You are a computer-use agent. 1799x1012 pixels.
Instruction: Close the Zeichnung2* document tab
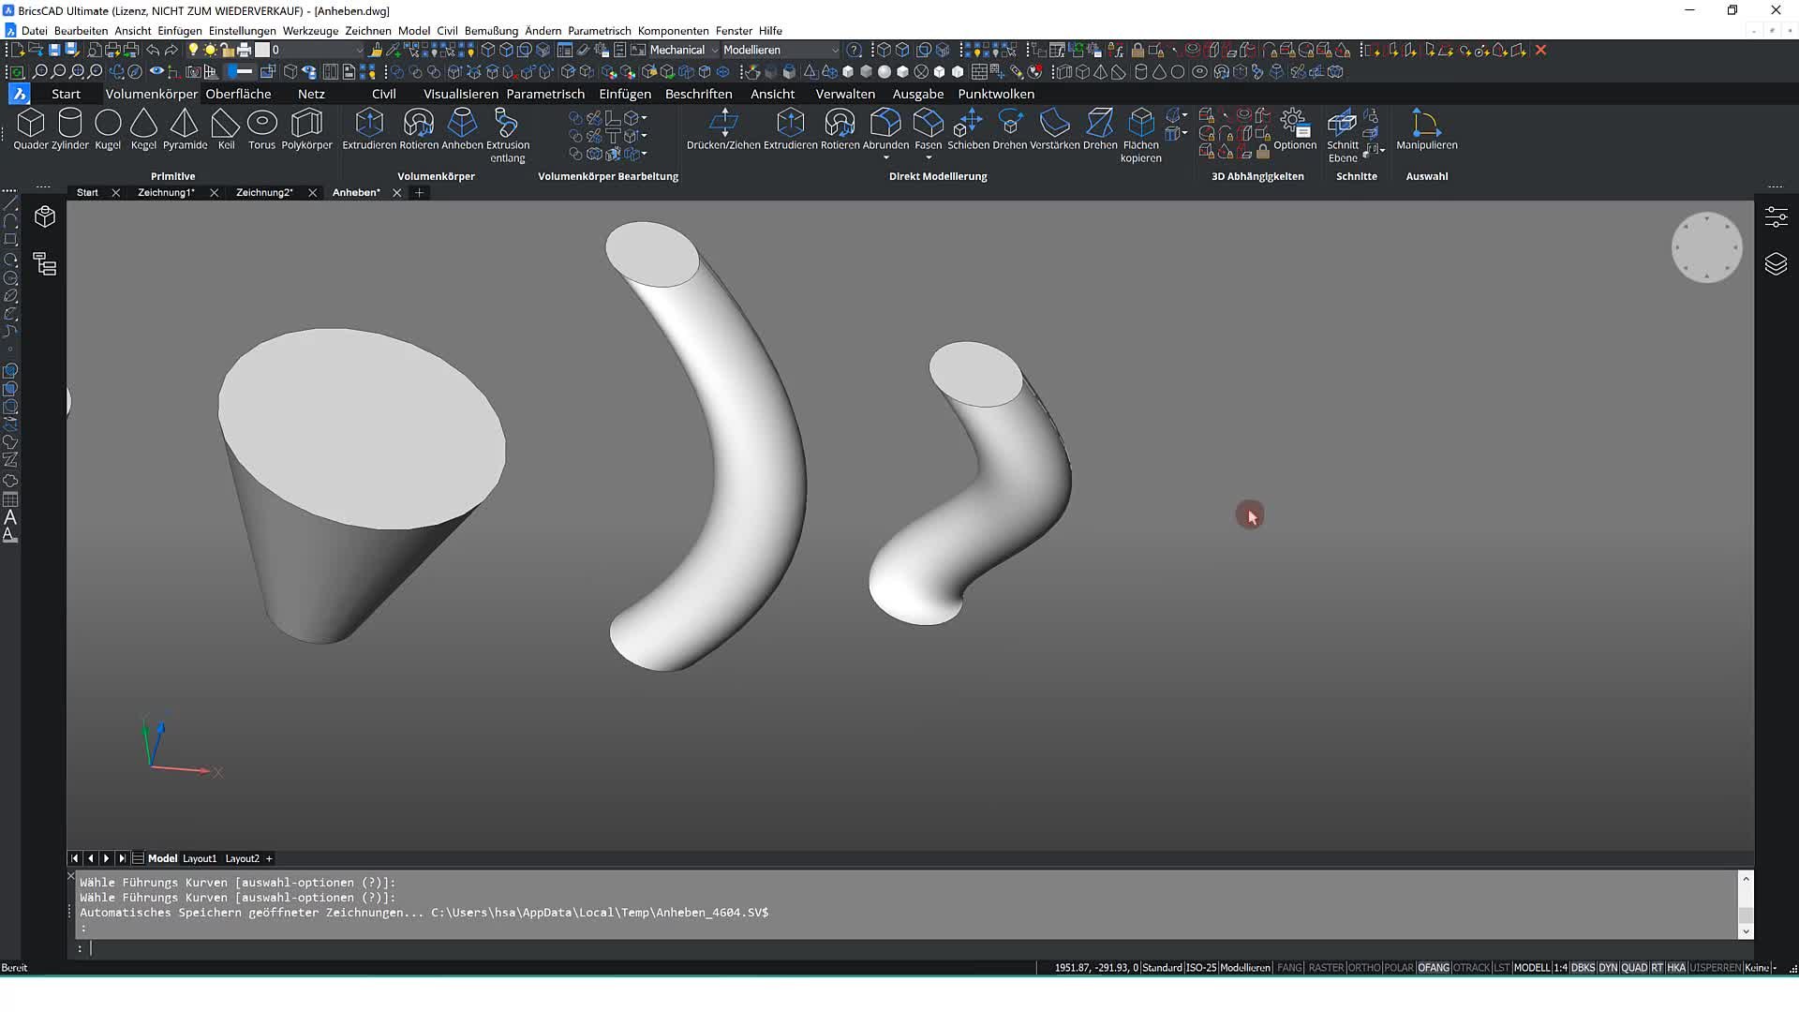click(x=312, y=192)
